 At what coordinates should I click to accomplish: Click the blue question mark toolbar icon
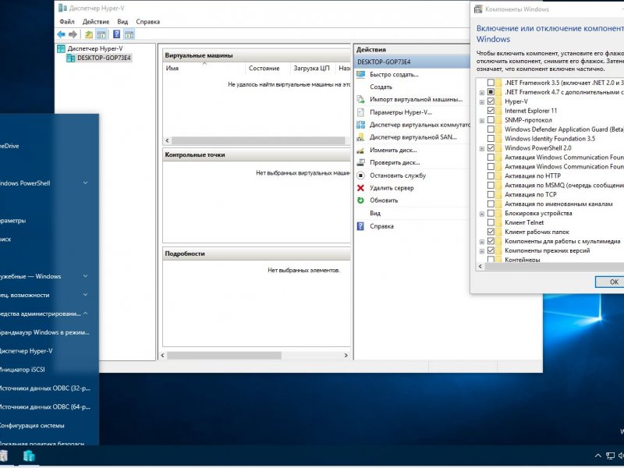116,34
